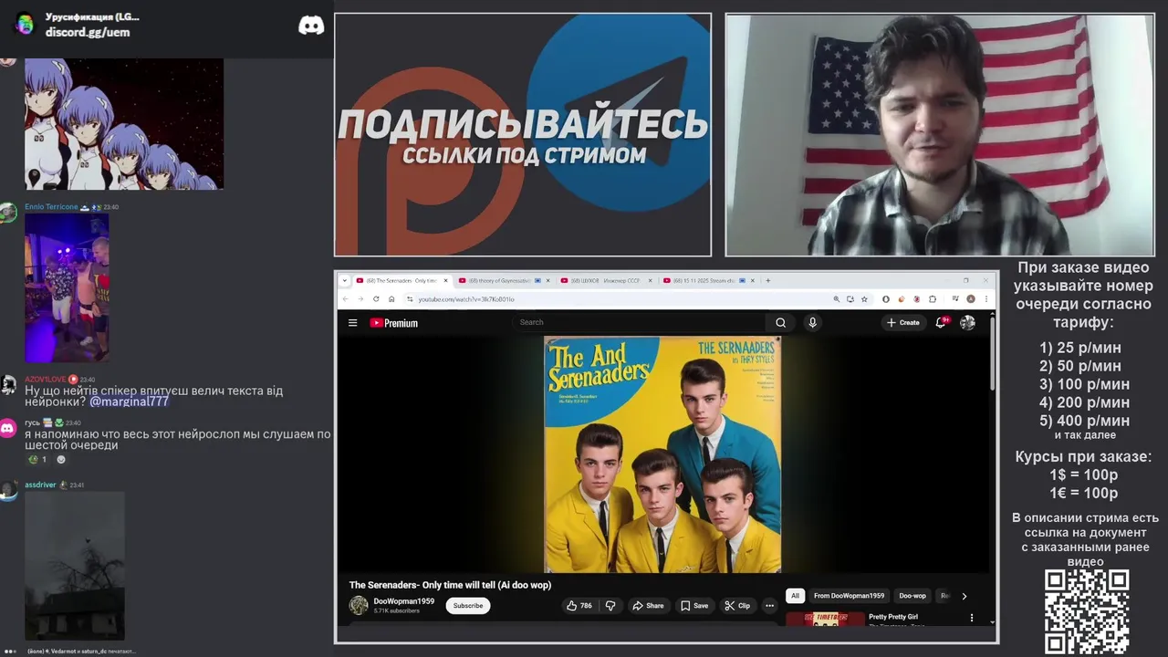Click the Share button
The image size is (1168, 657).
(x=648, y=606)
